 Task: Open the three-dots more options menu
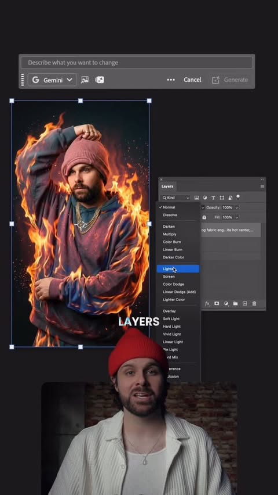[171, 80]
